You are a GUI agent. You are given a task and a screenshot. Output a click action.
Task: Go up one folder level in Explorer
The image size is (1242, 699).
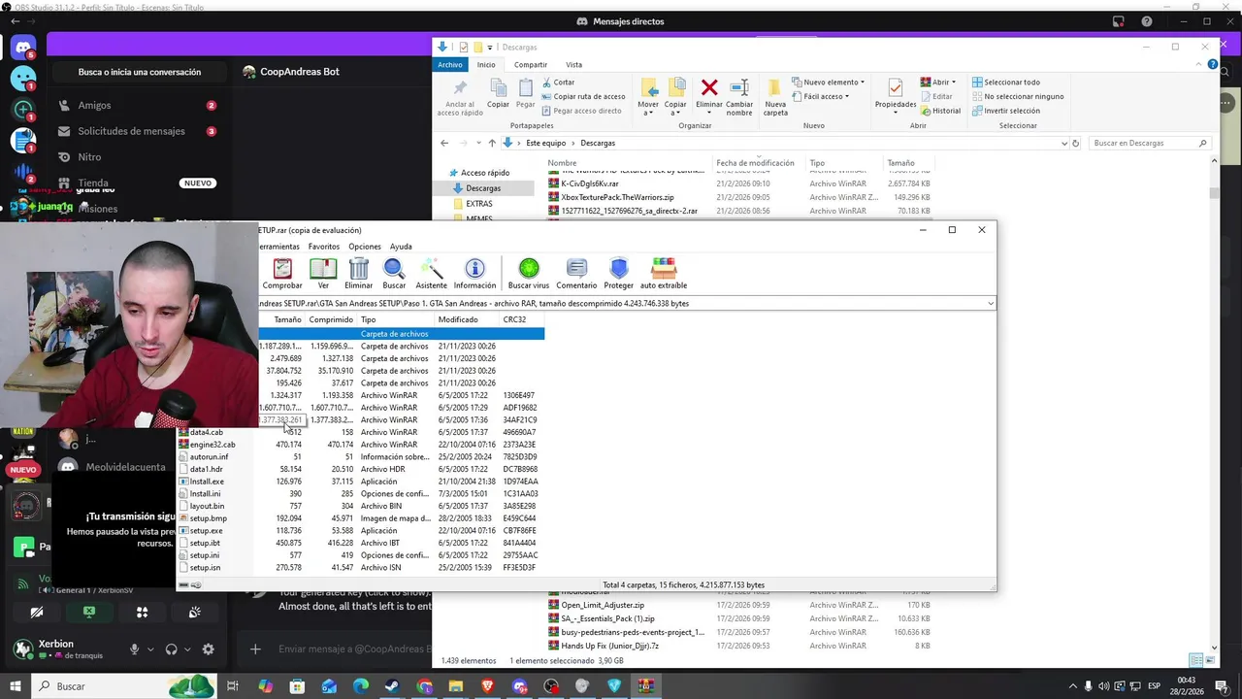[492, 143]
